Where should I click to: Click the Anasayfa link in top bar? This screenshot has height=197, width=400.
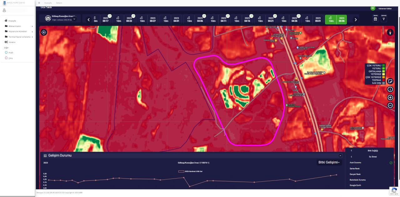[48, 3]
